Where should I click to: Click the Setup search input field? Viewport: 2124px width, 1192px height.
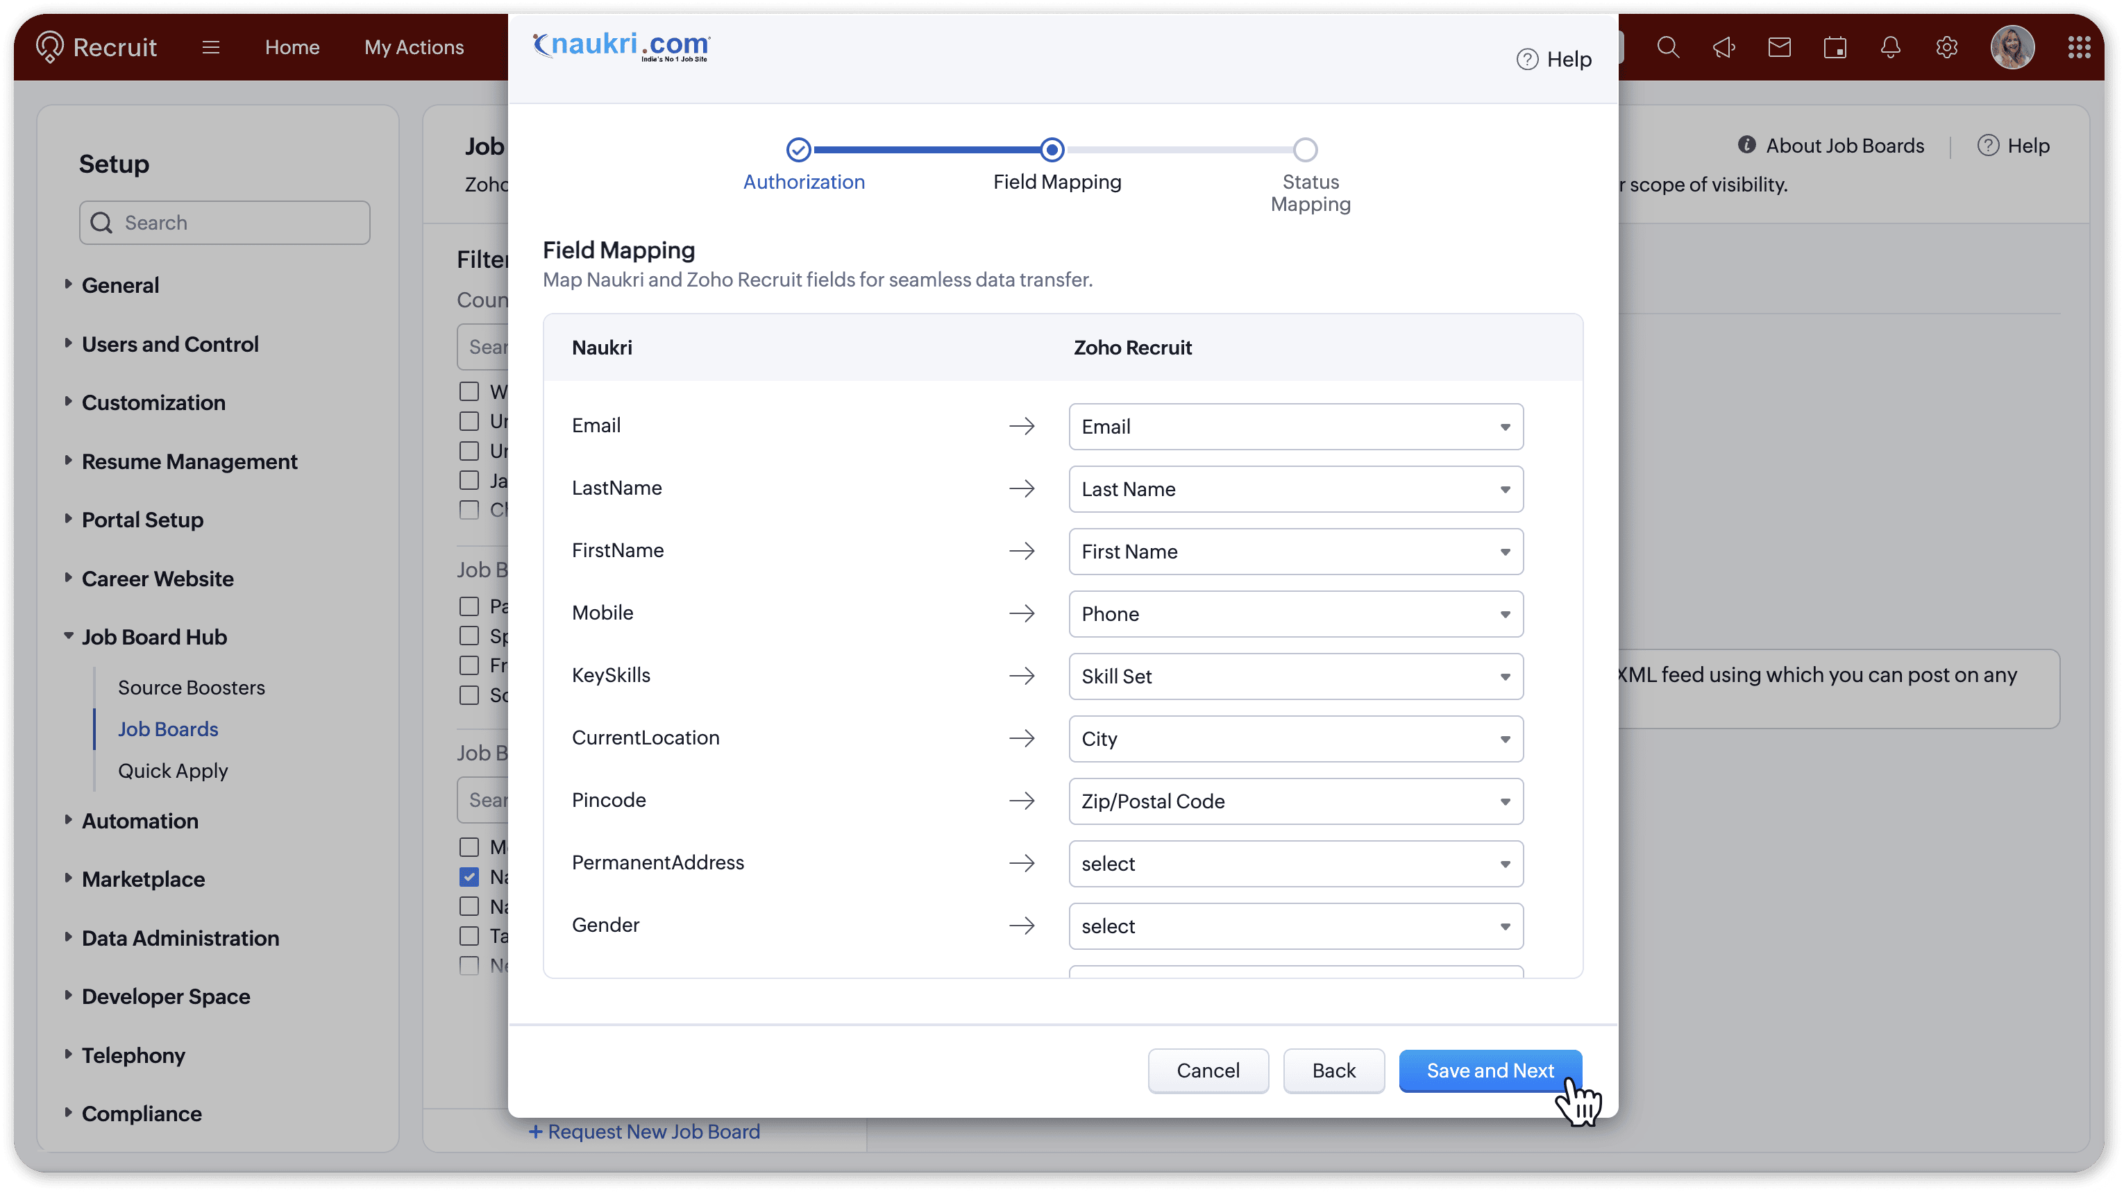[239, 223]
